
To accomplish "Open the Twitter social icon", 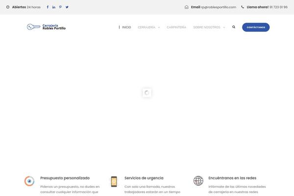I will point(67,7).
